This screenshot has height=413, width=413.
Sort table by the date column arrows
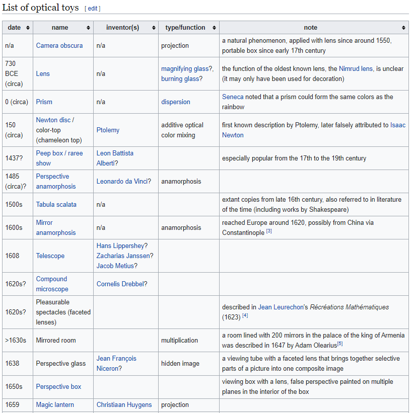28,28
